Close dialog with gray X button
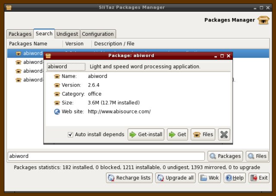 click(224, 134)
